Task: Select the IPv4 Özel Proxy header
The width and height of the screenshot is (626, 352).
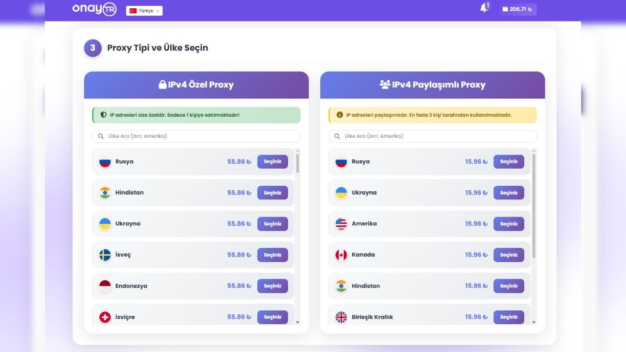Action: tap(196, 85)
